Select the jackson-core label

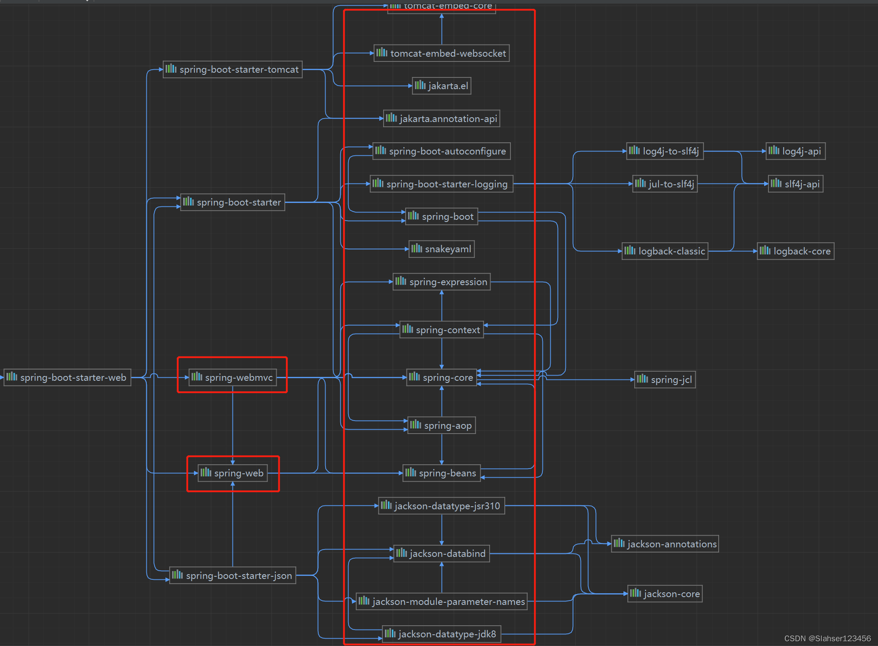672,594
